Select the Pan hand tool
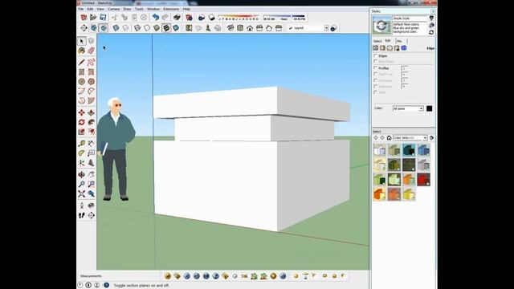 (x=91, y=175)
